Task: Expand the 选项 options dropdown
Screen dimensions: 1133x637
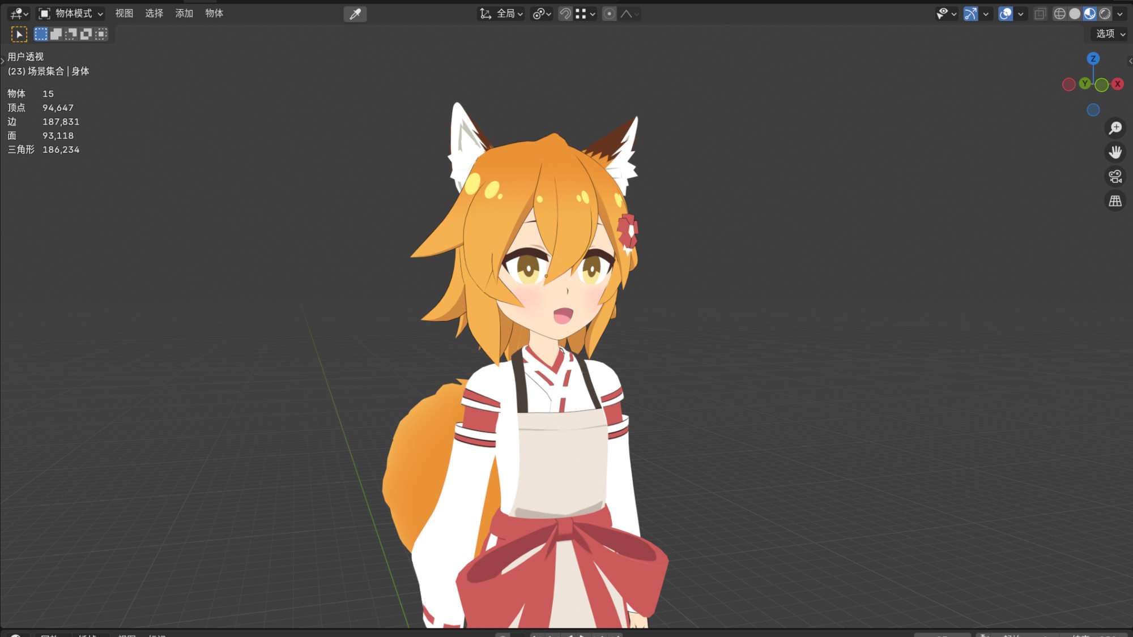Action: 1110,34
